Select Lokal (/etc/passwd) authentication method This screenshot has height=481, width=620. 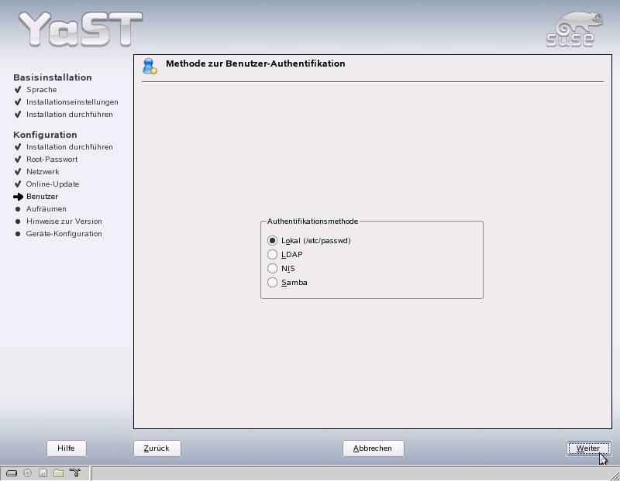click(273, 241)
